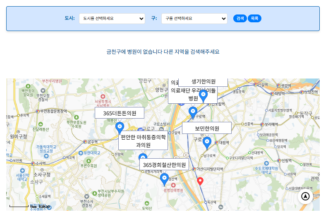The width and height of the screenshot is (328, 219).
Task: Select the 365경희철산한의원 info window
Action: pos(164,165)
